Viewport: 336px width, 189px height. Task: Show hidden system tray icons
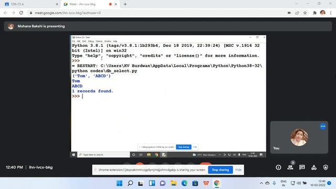(261, 183)
